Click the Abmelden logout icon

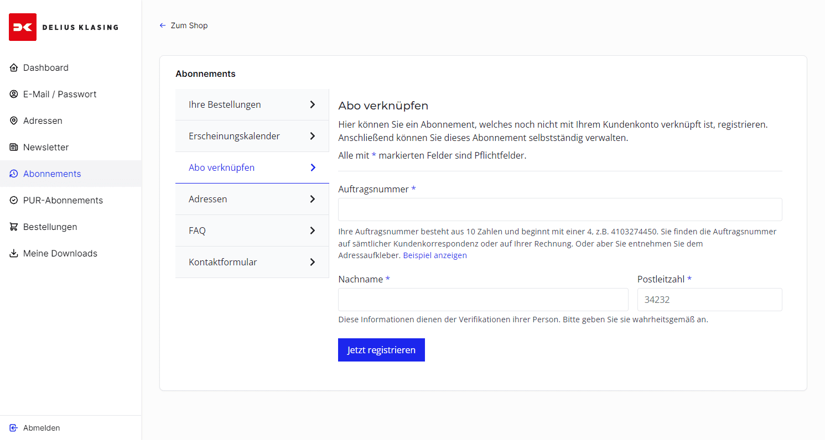[x=14, y=428]
